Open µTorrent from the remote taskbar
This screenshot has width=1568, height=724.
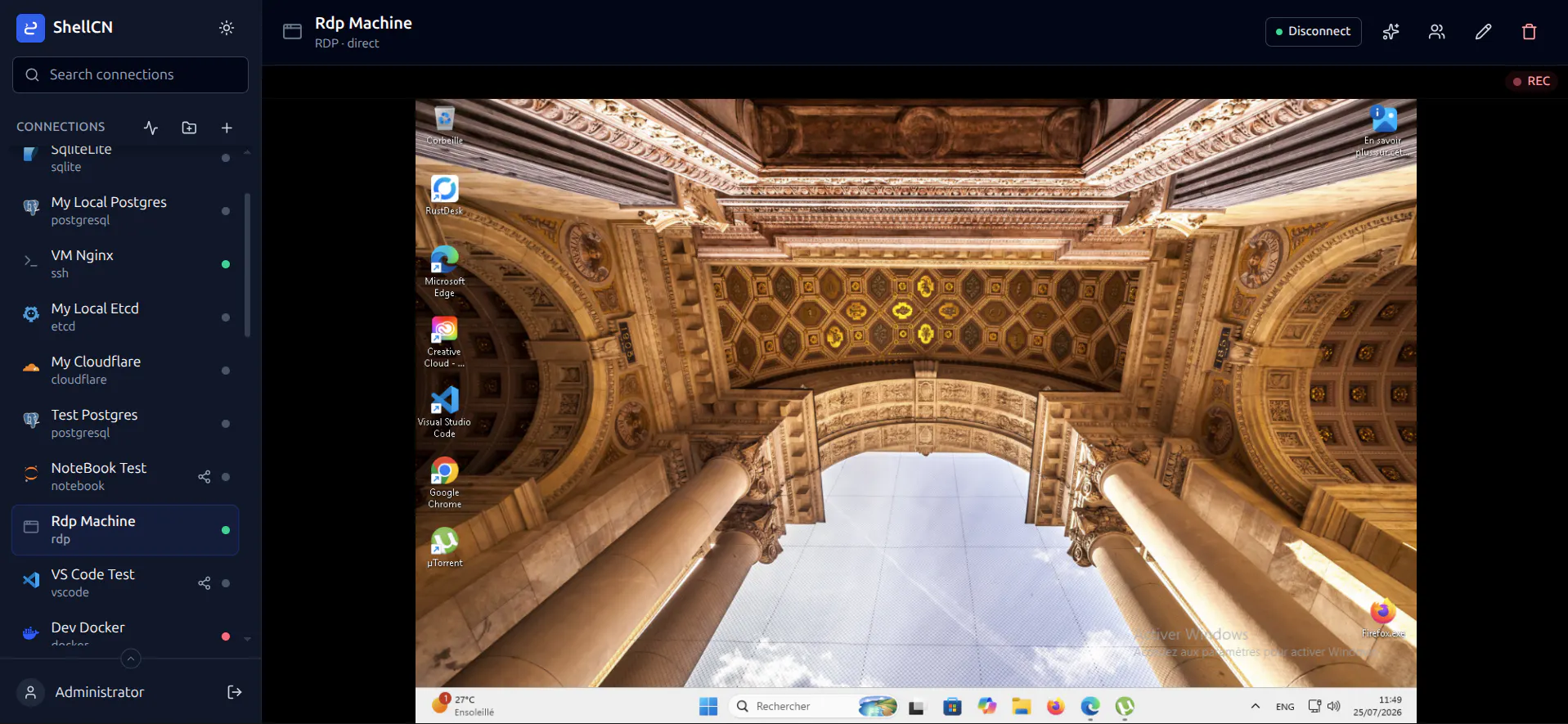pyautogui.click(x=1125, y=707)
